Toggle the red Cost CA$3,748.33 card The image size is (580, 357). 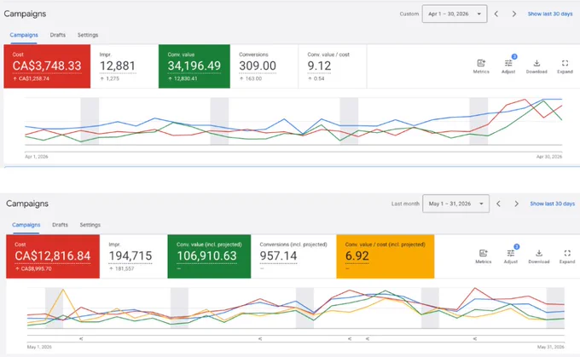[47, 66]
